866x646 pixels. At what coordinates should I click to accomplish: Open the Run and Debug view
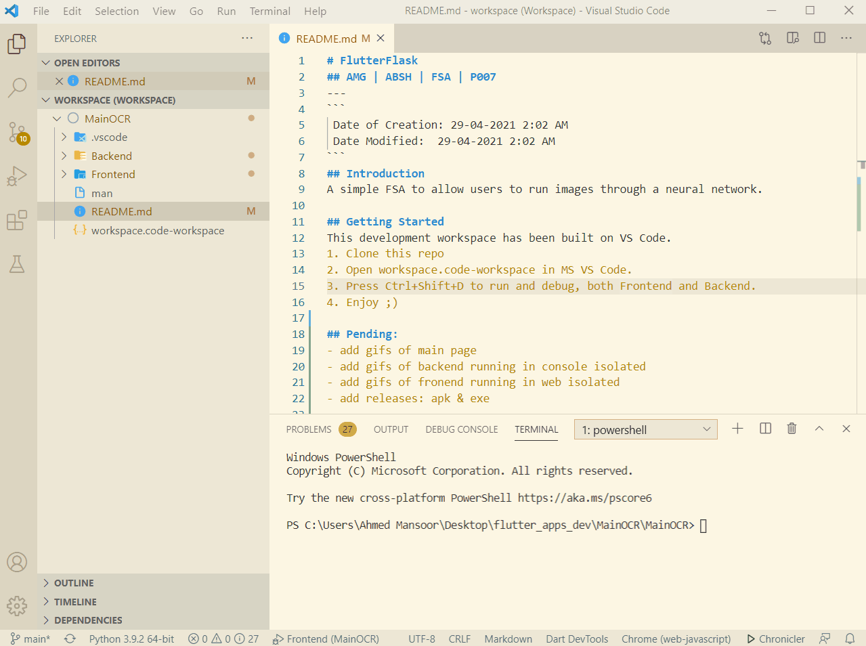coord(17,176)
